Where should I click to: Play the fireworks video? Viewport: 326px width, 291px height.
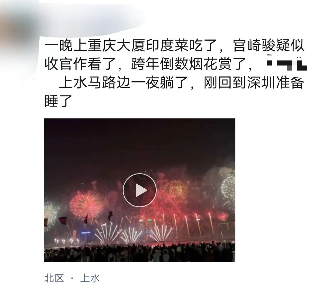[139, 190]
